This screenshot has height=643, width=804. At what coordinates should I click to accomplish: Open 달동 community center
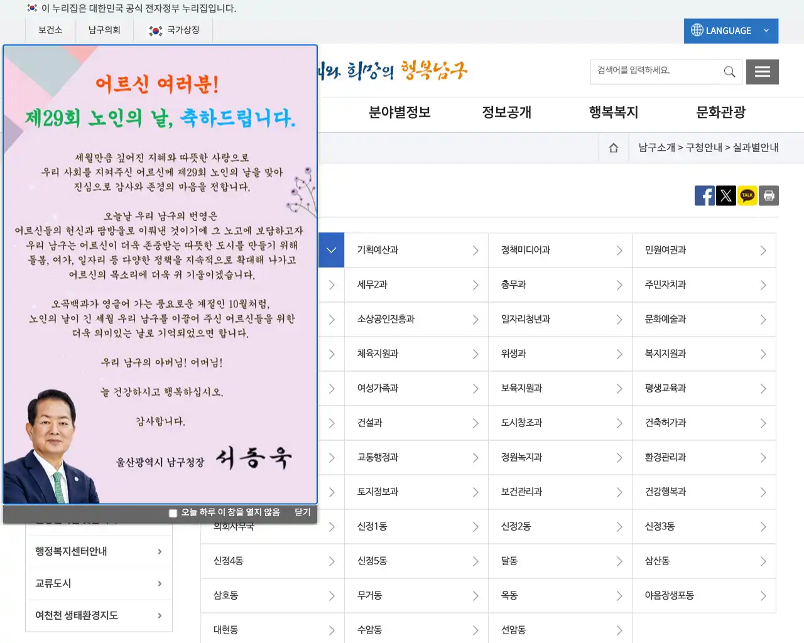coord(560,561)
